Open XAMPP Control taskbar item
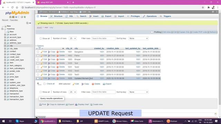The image size is (221, 124). click(102, 121)
